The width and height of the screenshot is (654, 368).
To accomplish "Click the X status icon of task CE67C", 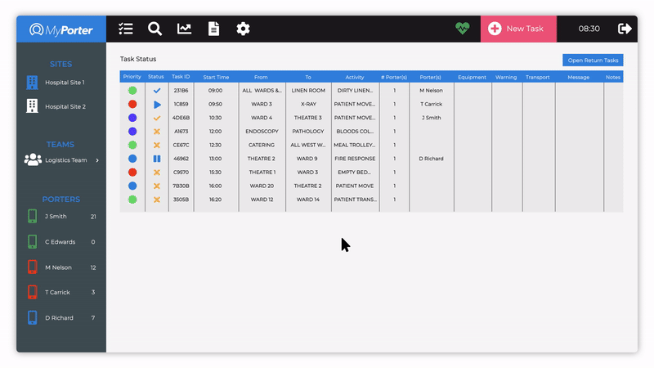I will pos(157,146).
